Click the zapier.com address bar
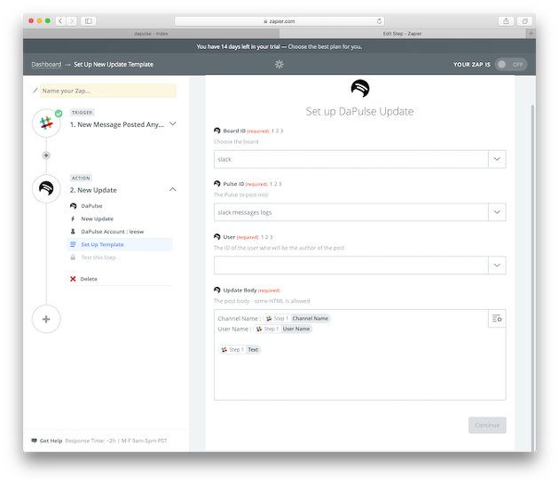 [279, 21]
